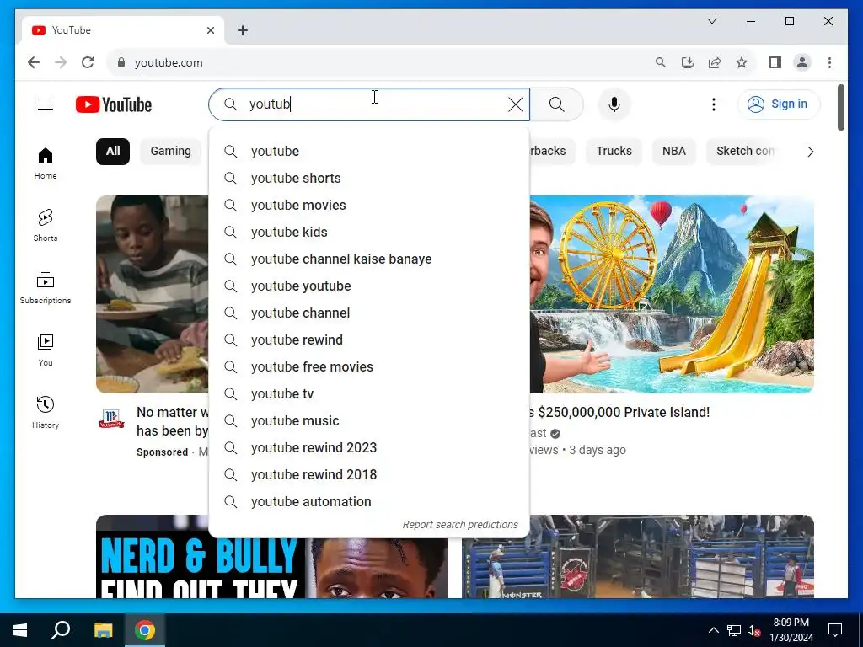The image size is (863, 647).
Task: Choose 'youtube shorts' suggestion
Action: tap(369, 179)
